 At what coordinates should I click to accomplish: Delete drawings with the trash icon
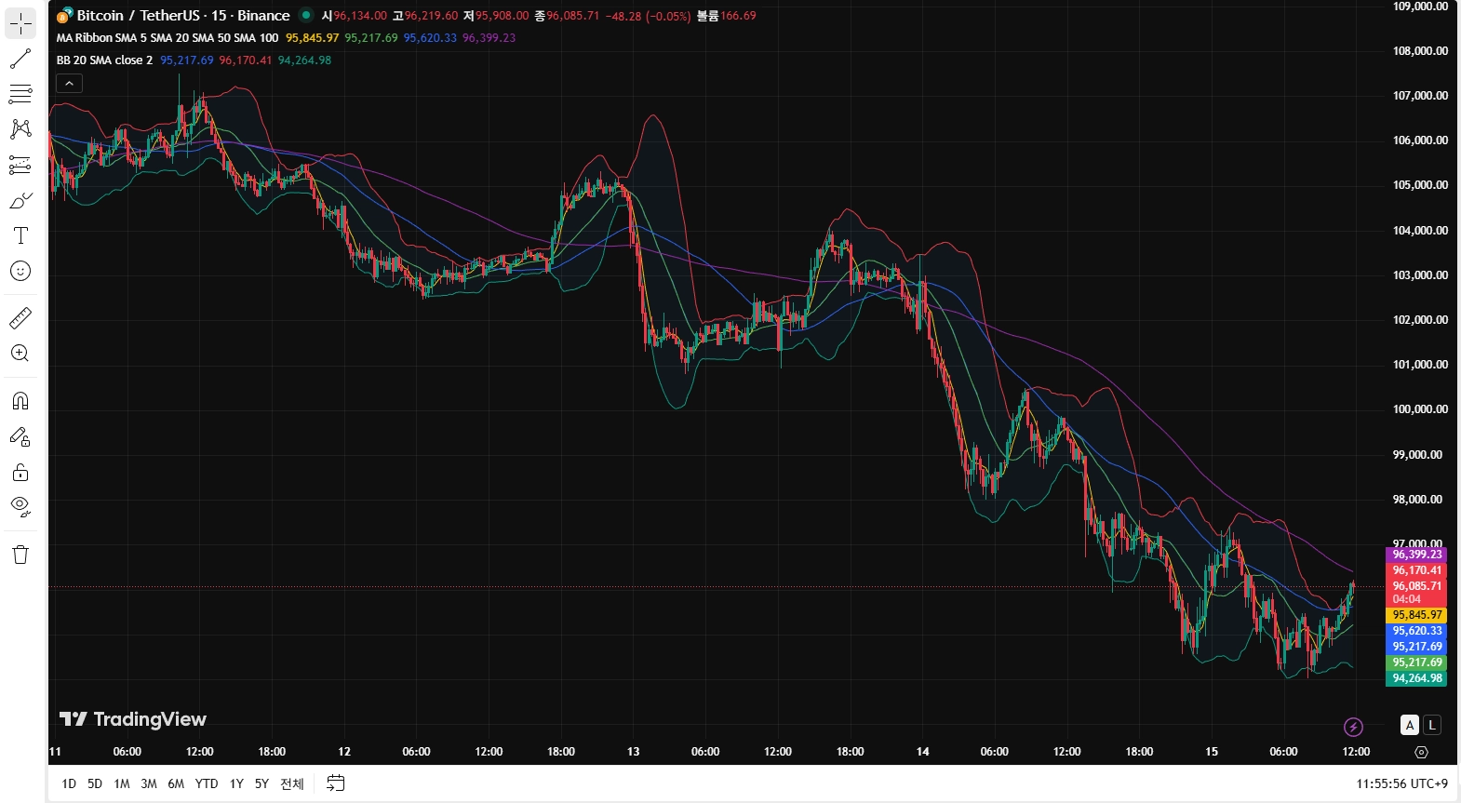pos(20,555)
